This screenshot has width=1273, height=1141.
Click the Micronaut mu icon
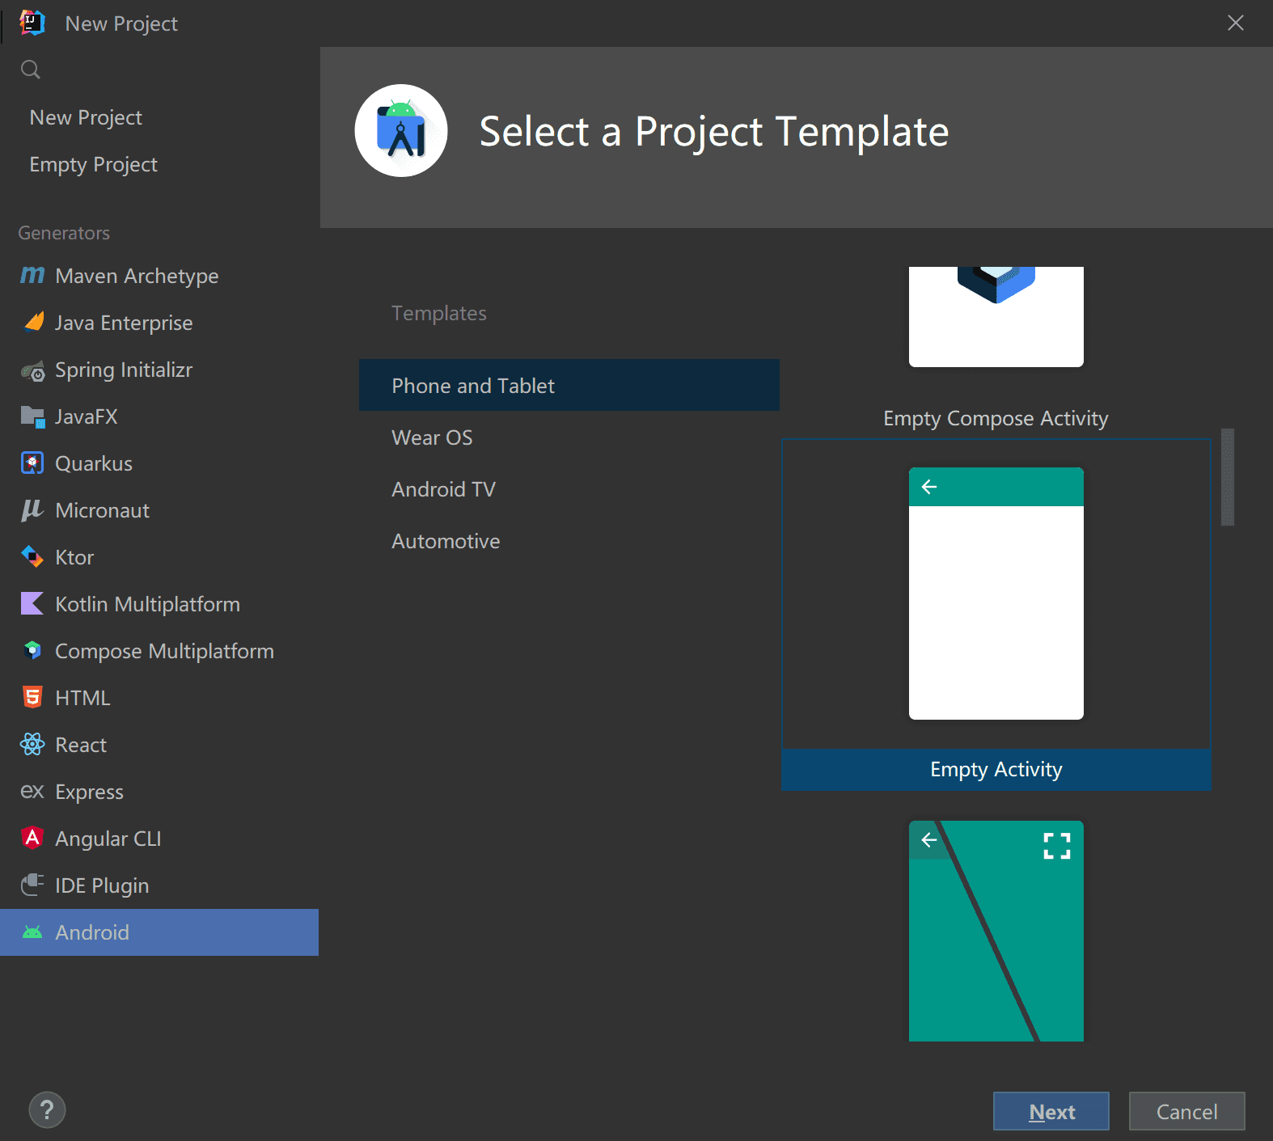[x=32, y=510]
